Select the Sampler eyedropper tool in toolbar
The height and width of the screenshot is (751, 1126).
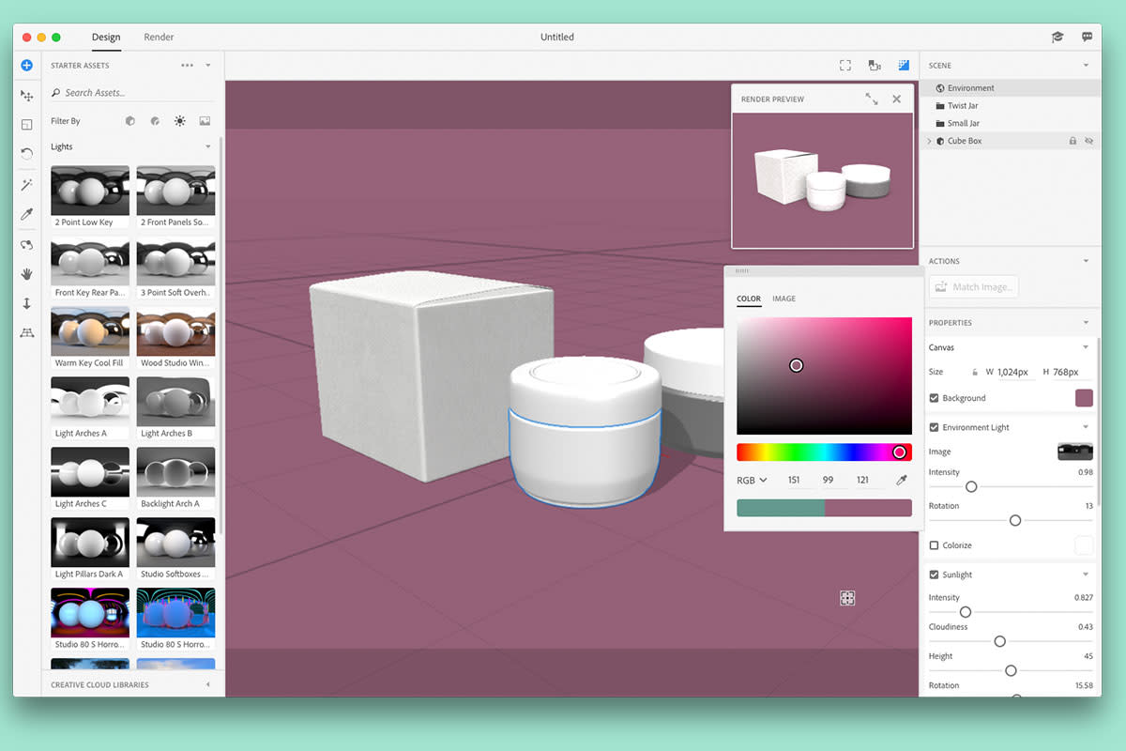coord(26,214)
